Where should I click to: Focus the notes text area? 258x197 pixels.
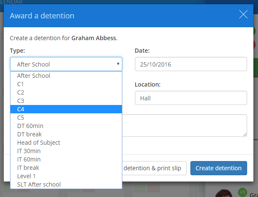[184, 125]
